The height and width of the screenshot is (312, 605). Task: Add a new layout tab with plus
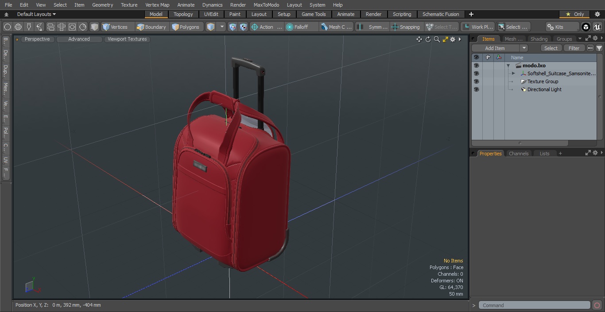point(471,14)
